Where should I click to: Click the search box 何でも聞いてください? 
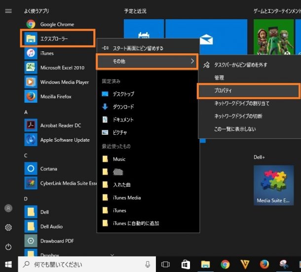point(87,264)
